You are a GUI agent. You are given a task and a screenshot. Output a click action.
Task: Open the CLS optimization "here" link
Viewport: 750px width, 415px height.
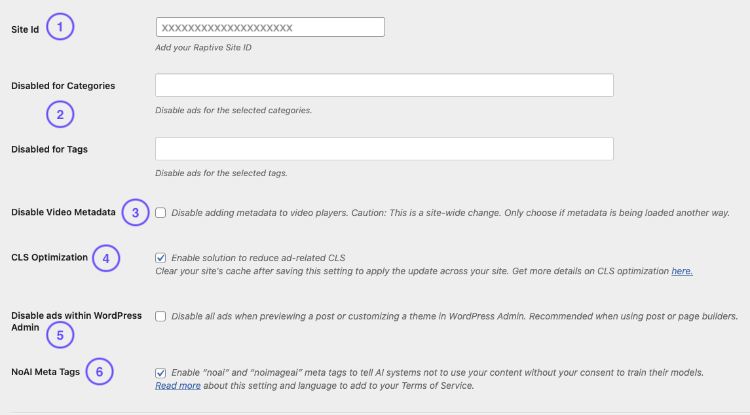pos(682,271)
